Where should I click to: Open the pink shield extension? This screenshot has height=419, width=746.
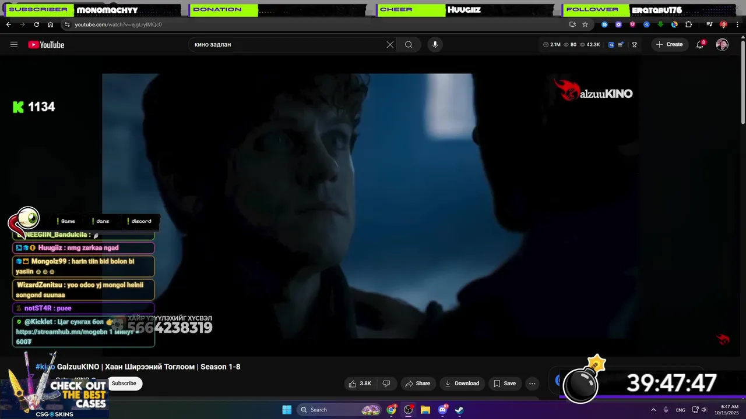tap(632, 24)
